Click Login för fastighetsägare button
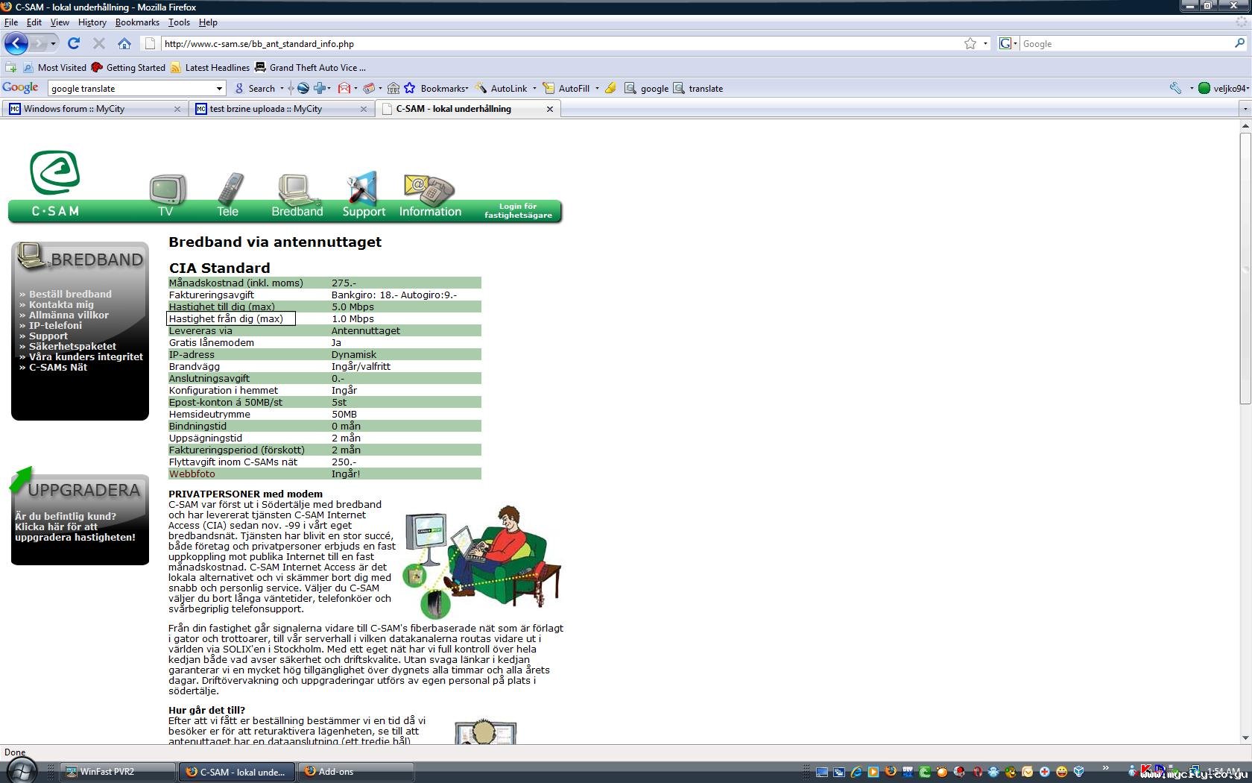Viewport: 1252px width, 783px height. [518, 211]
